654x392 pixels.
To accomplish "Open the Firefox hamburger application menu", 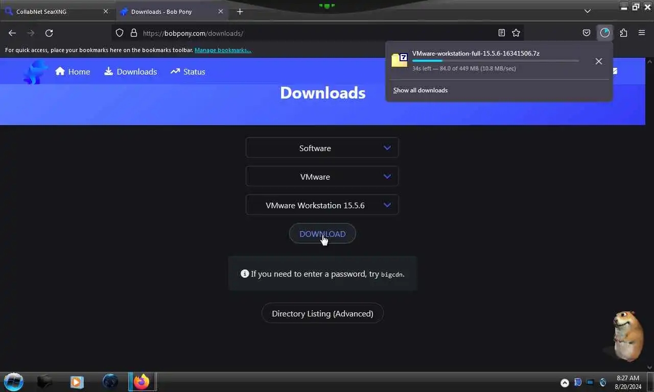I will click(x=642, y=33).
